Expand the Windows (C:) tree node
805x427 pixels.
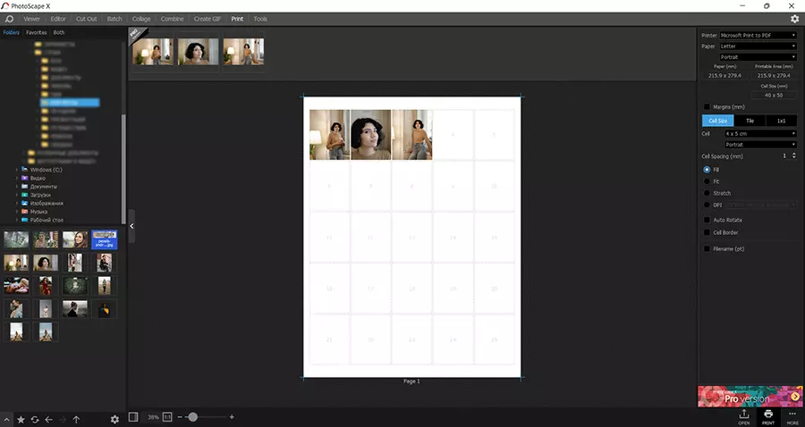point(17,170)
